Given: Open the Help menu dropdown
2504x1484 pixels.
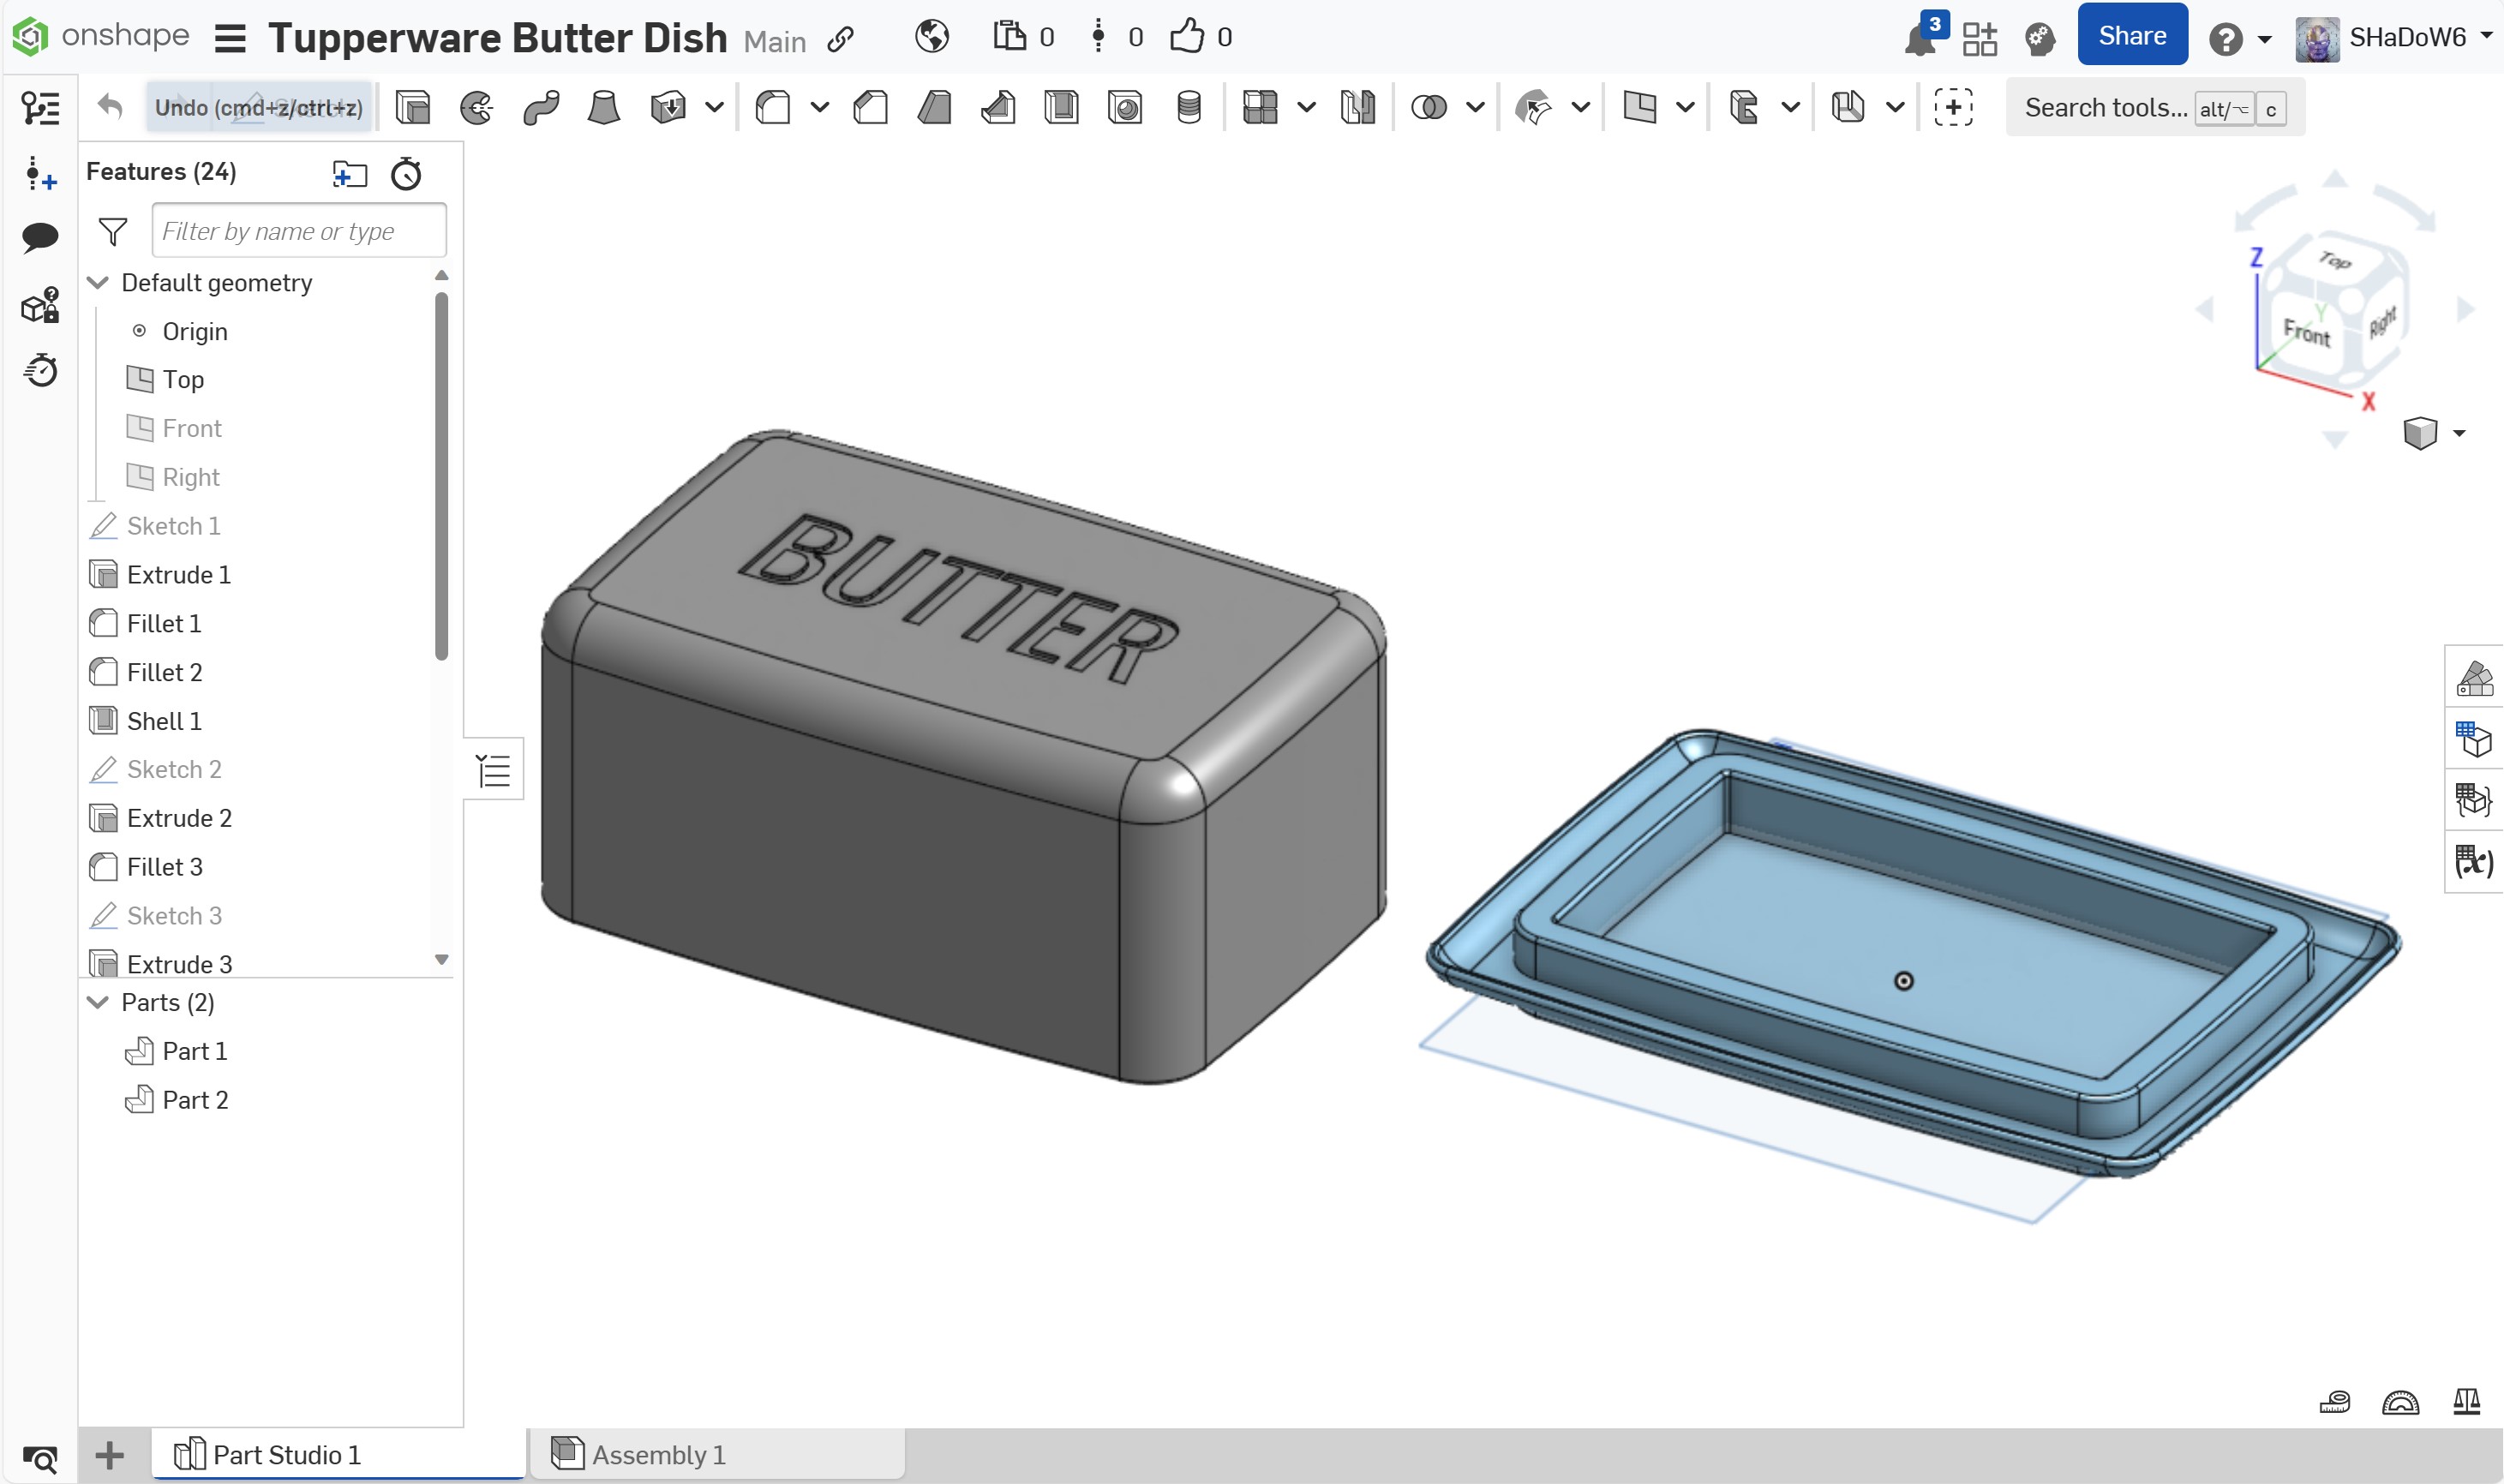Looking at the screenshot, I should (2264, 40).
